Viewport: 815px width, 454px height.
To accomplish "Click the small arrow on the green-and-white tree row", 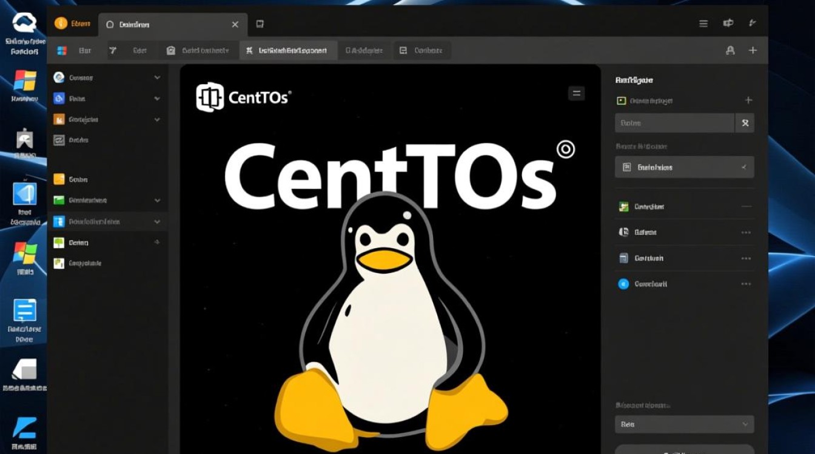I will click(x=157, y=242).
